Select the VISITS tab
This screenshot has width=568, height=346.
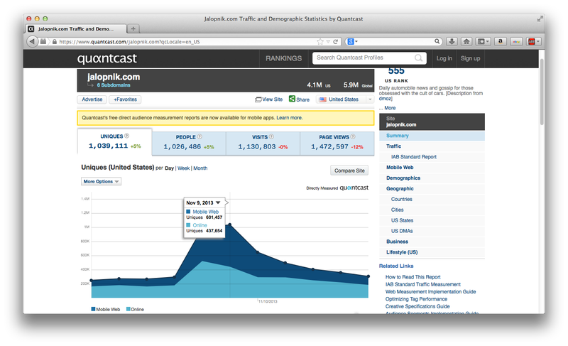(263, 142)
